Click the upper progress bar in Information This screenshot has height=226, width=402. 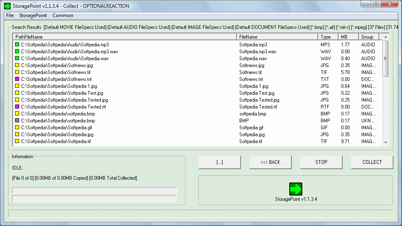95,190
